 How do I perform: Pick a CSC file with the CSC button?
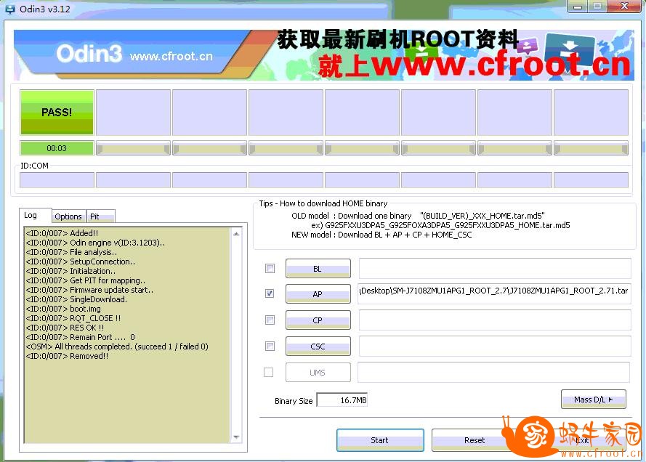[318, 346]
